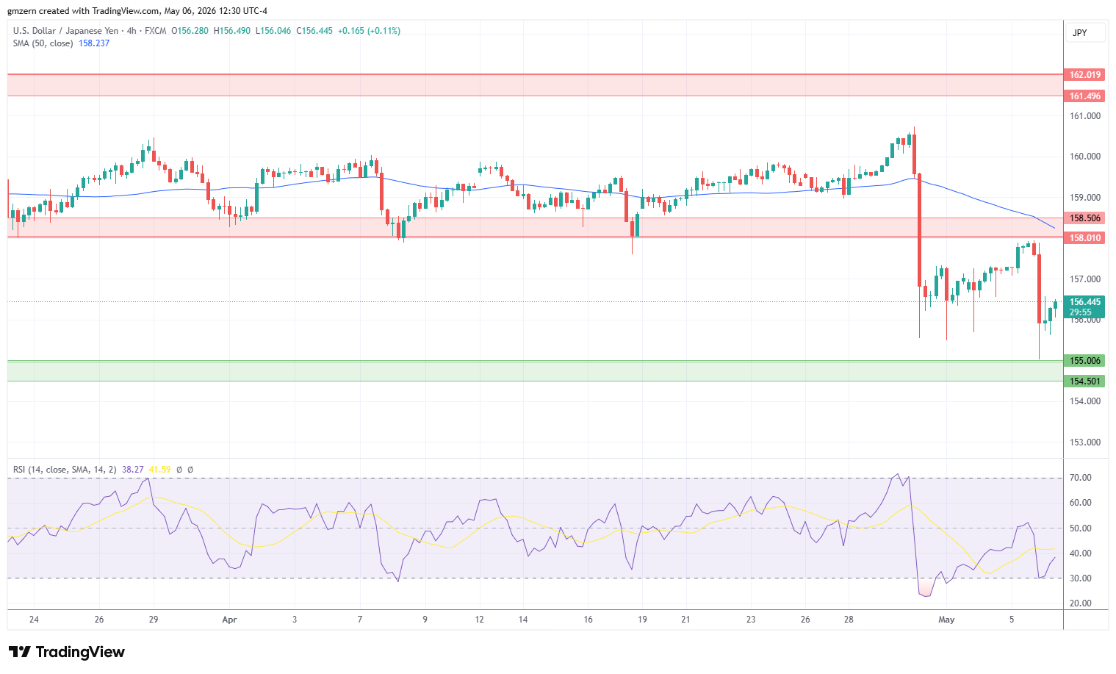
Task: Click the 154.501 support price label
Action: [1084, 381]
